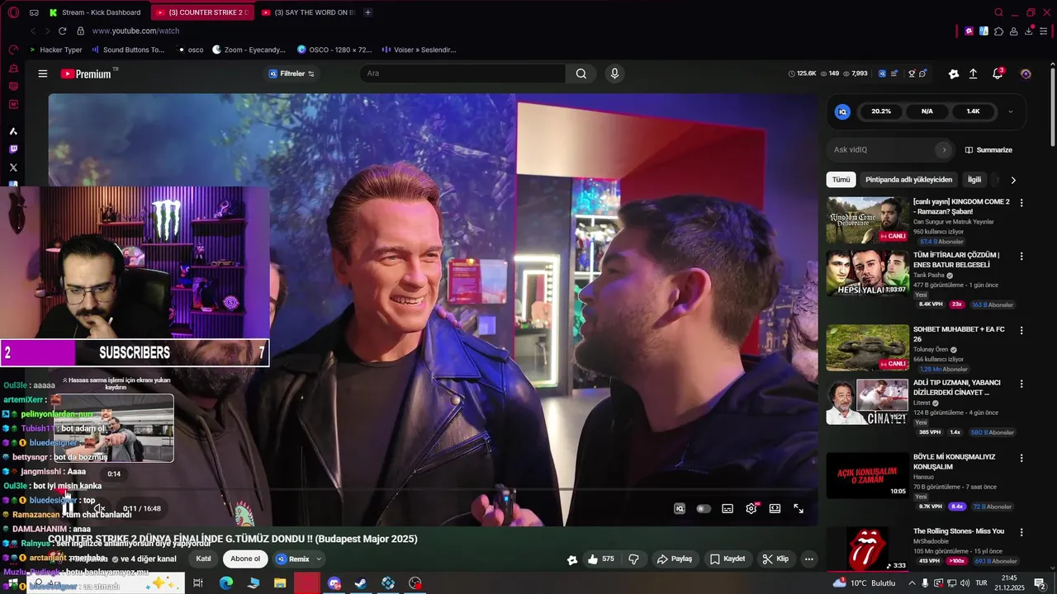Reload the page using the refresh icon
Screen dimensions: 1057x594
[62, 31]
